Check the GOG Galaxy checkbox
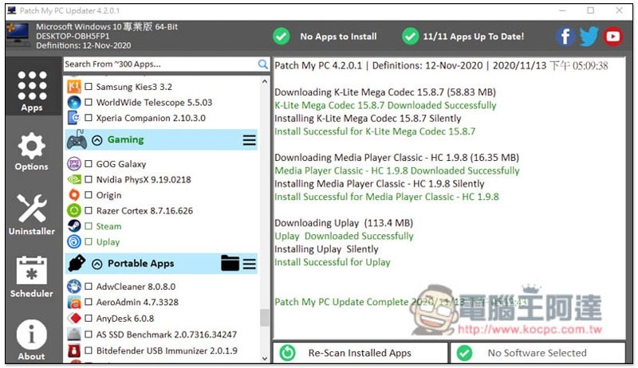 89,164
